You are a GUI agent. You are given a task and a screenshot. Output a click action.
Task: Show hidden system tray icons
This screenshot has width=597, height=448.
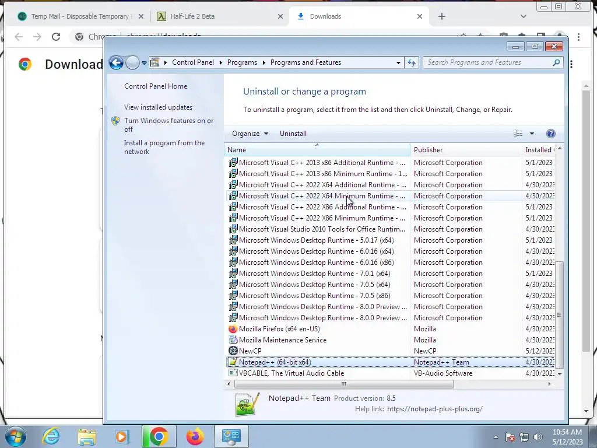tap(496, 437)
